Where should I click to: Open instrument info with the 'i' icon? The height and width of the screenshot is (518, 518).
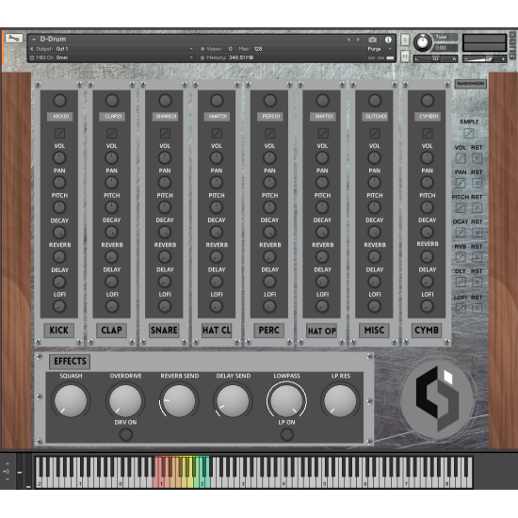[x=388, y=40]
